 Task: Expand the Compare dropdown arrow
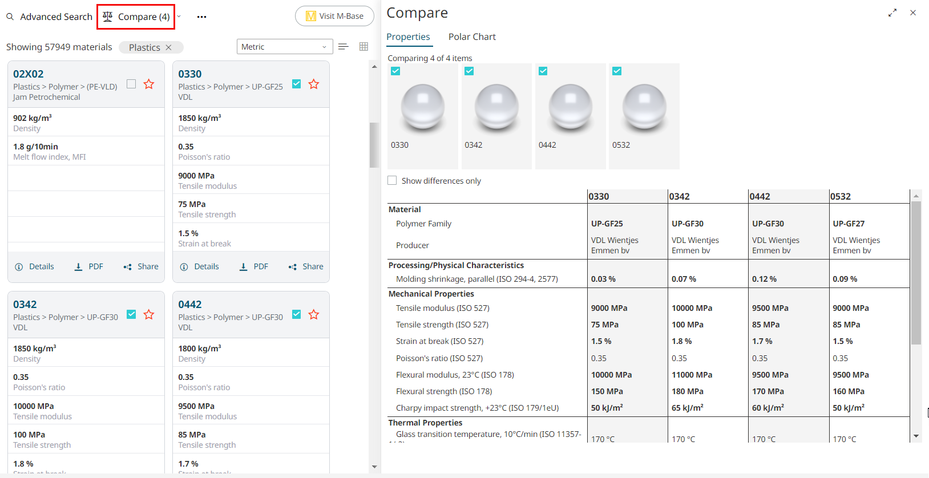pyautogui.click(x=179, y=17)
